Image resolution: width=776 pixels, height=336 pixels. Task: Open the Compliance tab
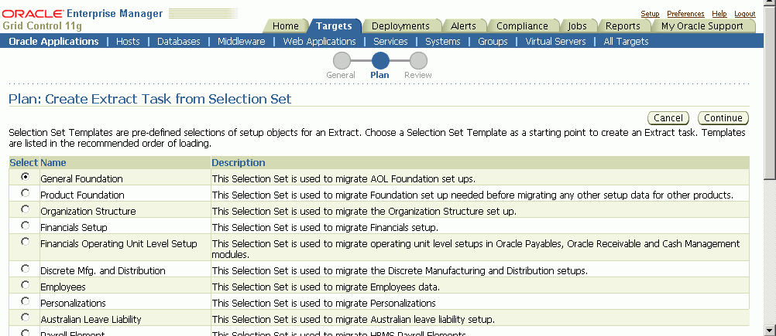point(522,26)
